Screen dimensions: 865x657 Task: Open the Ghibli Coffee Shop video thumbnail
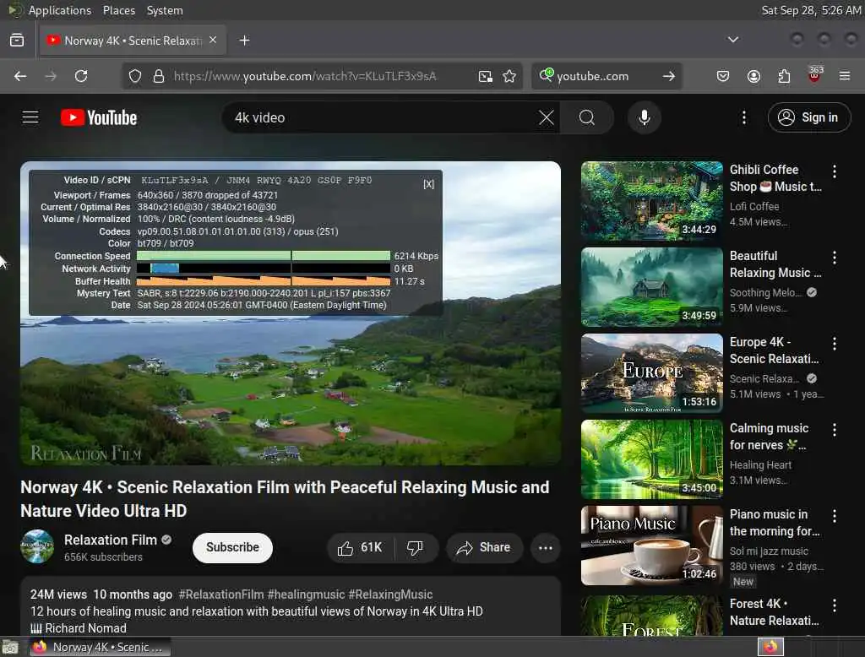click(651, 201)
